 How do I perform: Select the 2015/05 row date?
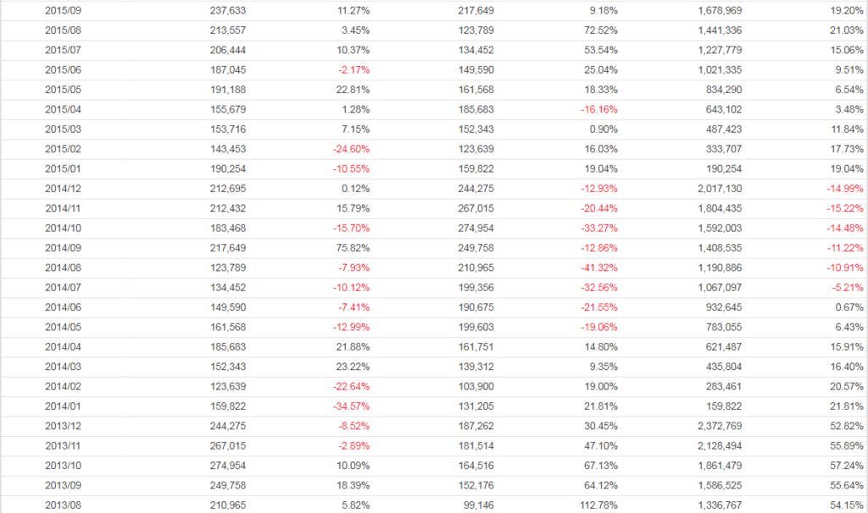(x=62, y=90)
